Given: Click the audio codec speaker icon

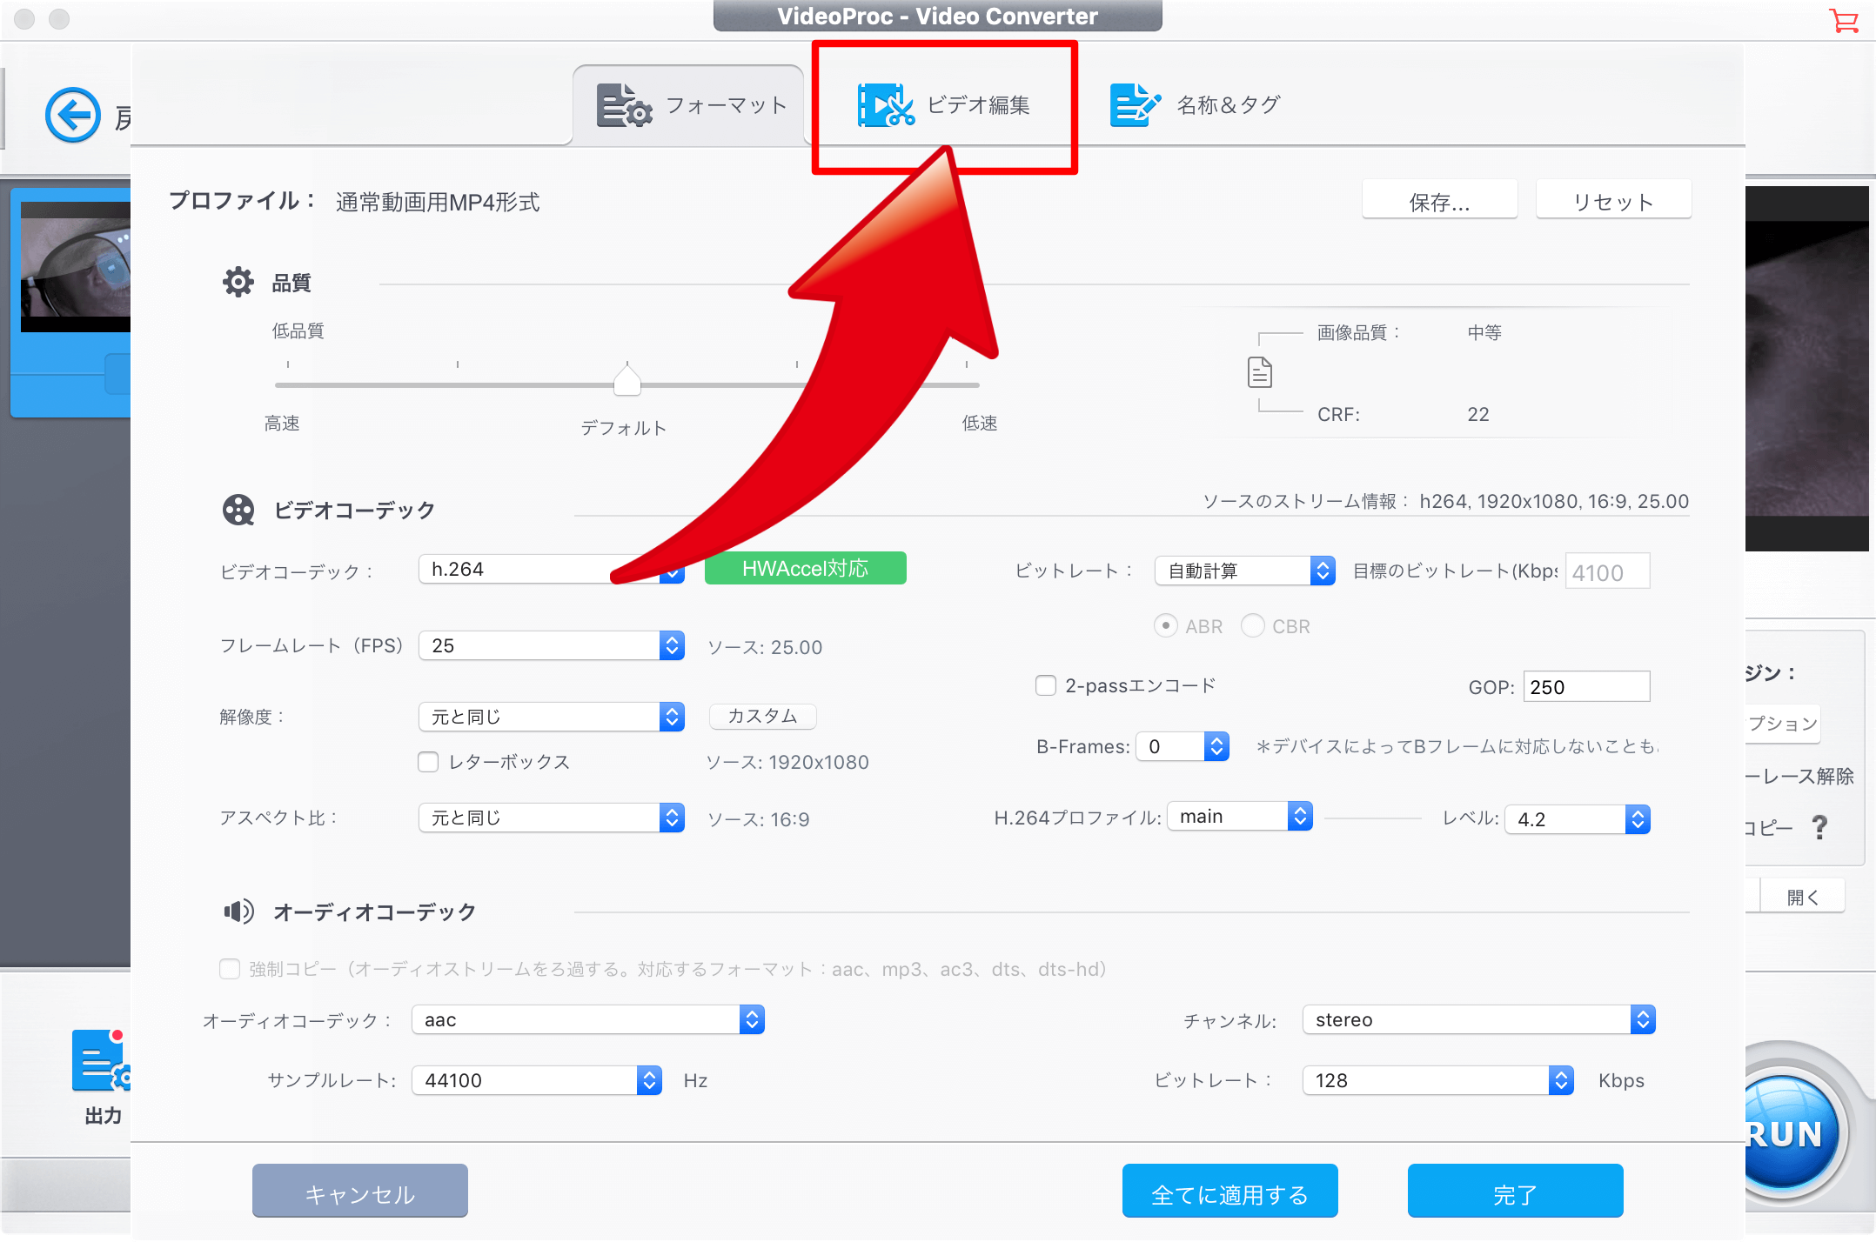Looking at the screenshot, I should click(x=238, y=911).
